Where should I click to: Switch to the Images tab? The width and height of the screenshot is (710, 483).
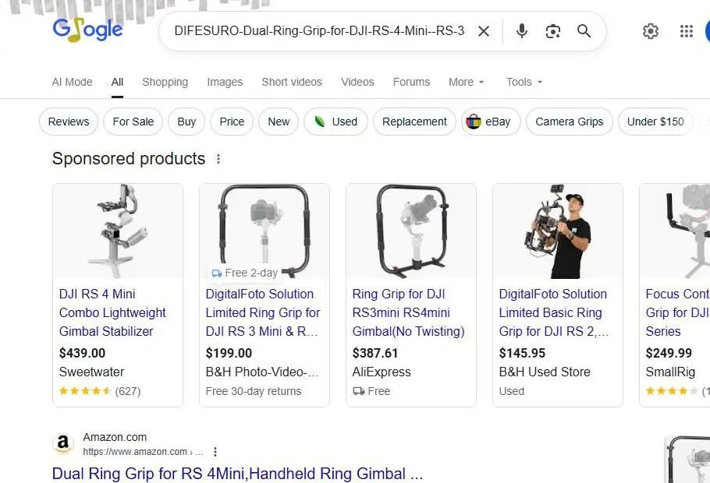tap(225, 82)
